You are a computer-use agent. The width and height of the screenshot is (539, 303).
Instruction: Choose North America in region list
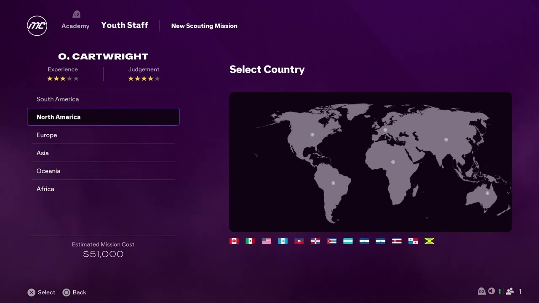tap(103, 117)
